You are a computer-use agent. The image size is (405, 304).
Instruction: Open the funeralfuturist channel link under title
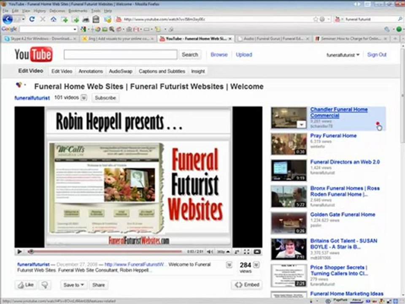tap(32, 98)
